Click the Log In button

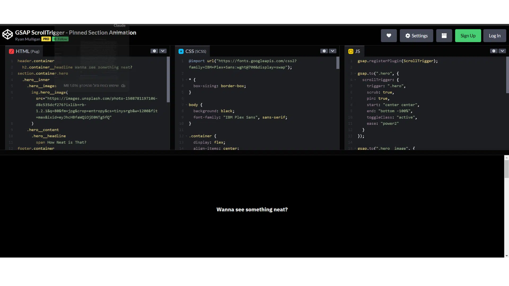494,36
